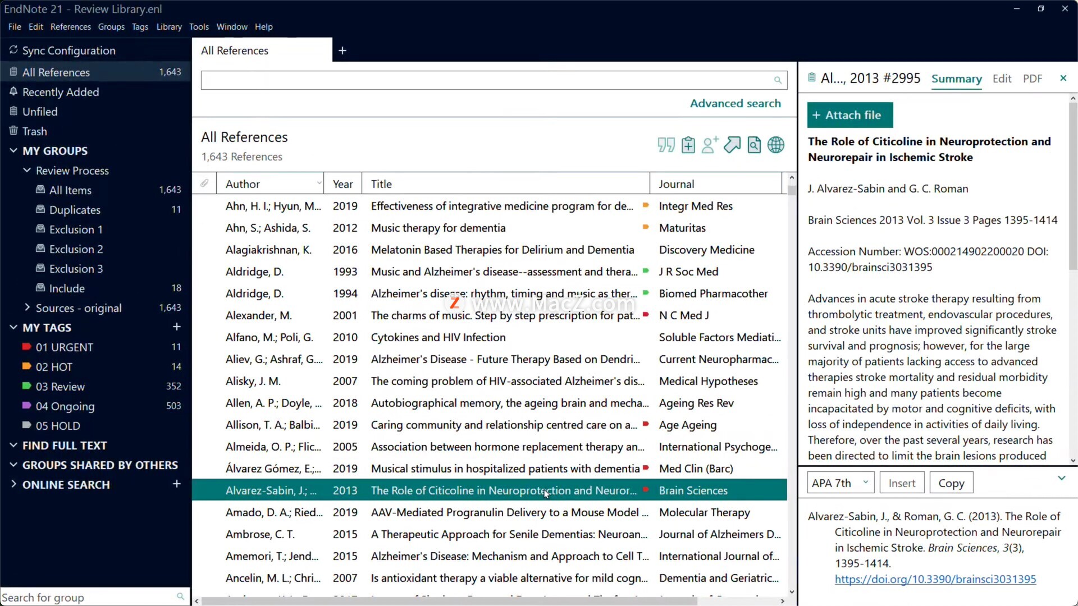Click the Trash bin icon in the sidebar

[13, 131]
